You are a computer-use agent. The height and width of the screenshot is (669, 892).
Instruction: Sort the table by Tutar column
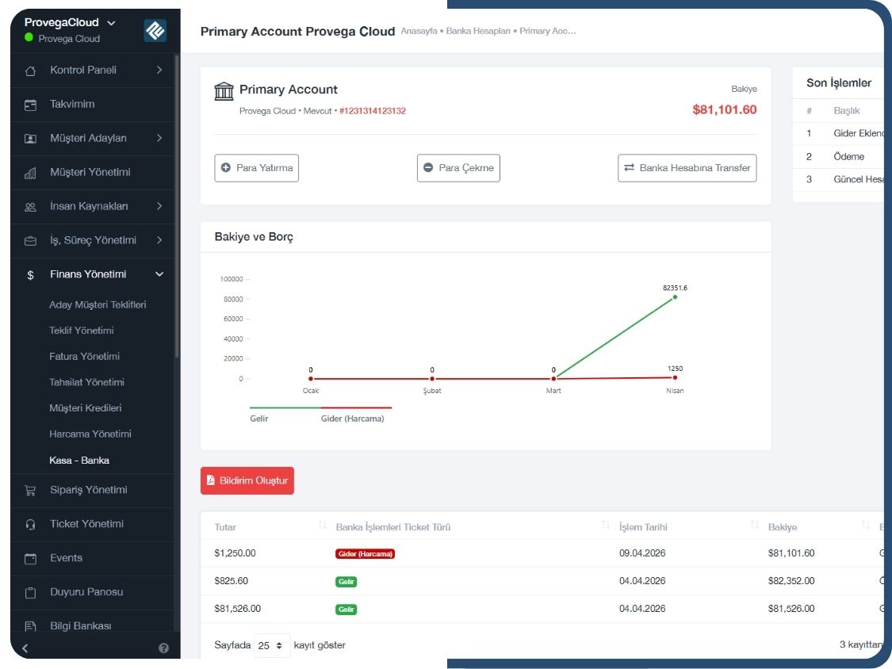pyautogui.click(x=321, y=526)
